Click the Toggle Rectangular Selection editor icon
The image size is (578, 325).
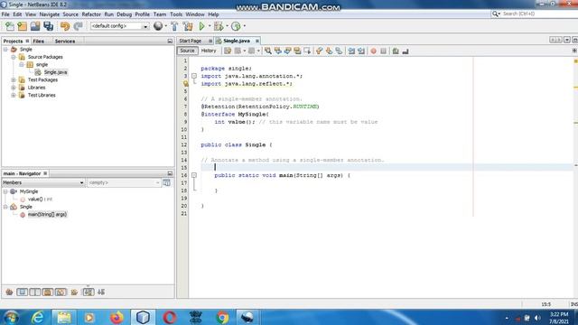tap(307, 51)
